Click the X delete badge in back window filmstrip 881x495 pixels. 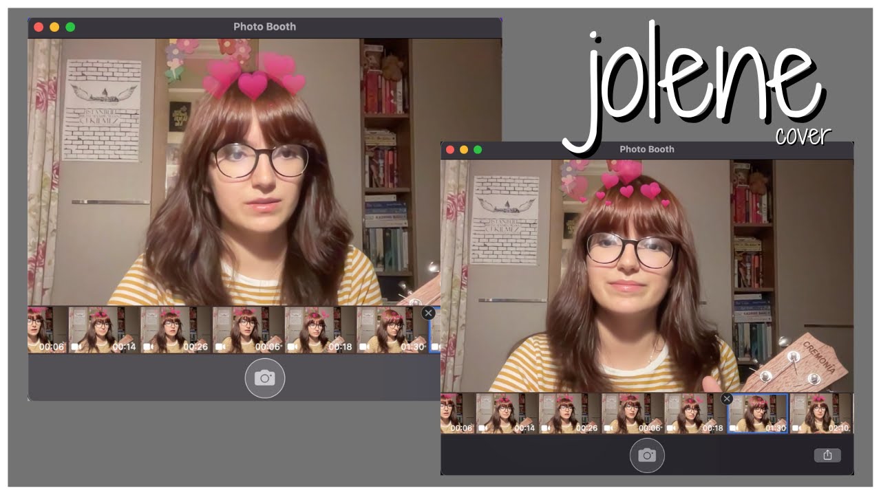pos(428,313)
